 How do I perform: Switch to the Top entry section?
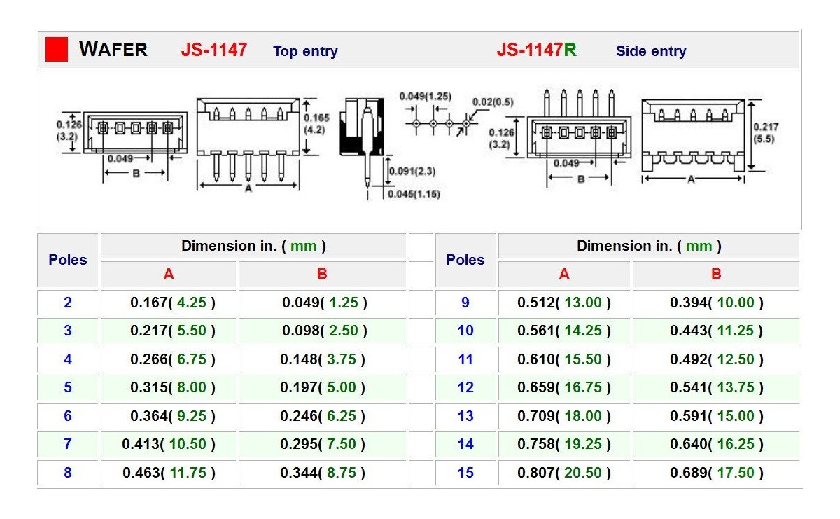pos(304,50)
